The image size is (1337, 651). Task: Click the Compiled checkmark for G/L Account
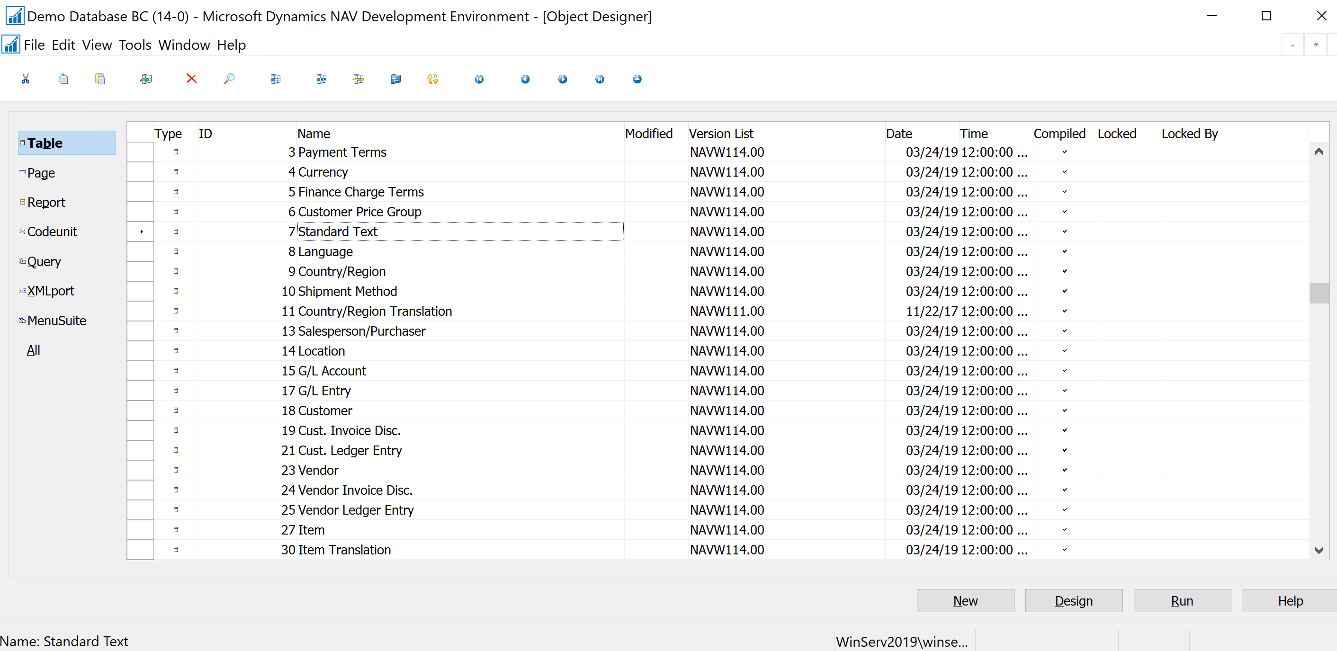(x=1065, y=370)
